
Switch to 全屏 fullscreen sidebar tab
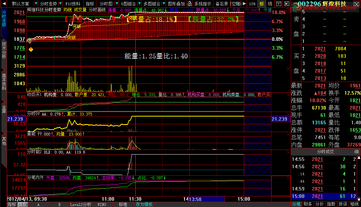point(4,109)
